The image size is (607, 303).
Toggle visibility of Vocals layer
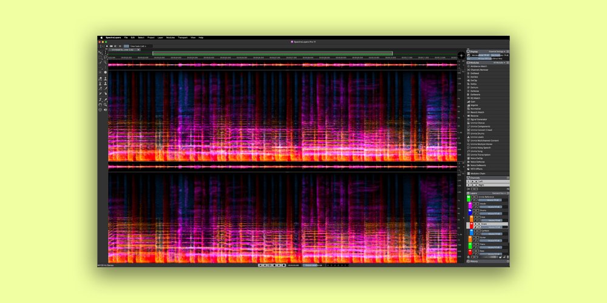tap(474, 204)
